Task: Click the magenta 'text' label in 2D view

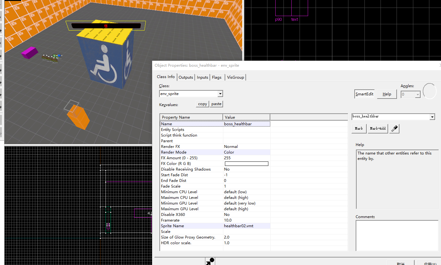Action: pyautogui.click(x=295, y=20)
